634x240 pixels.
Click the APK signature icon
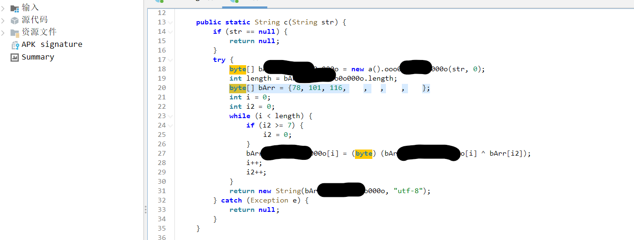[x=15, y=45]
